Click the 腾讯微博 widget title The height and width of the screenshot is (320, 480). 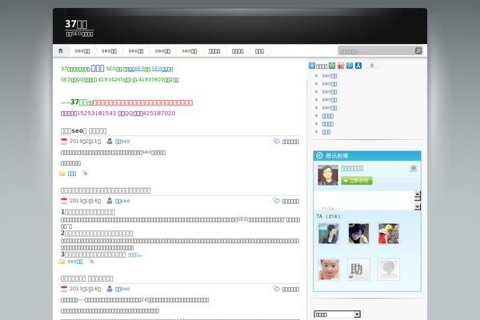[x=337, y=156]
